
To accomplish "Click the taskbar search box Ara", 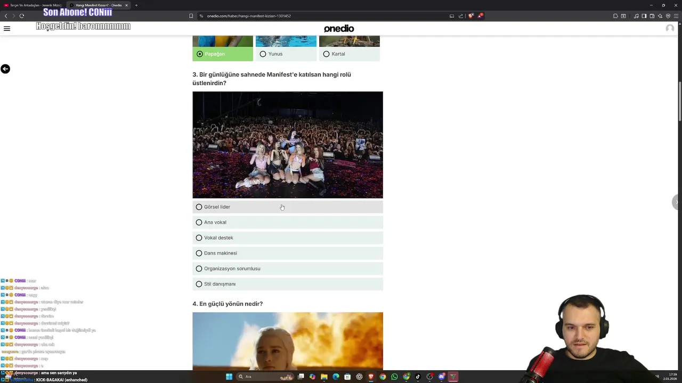I will 265,377.
